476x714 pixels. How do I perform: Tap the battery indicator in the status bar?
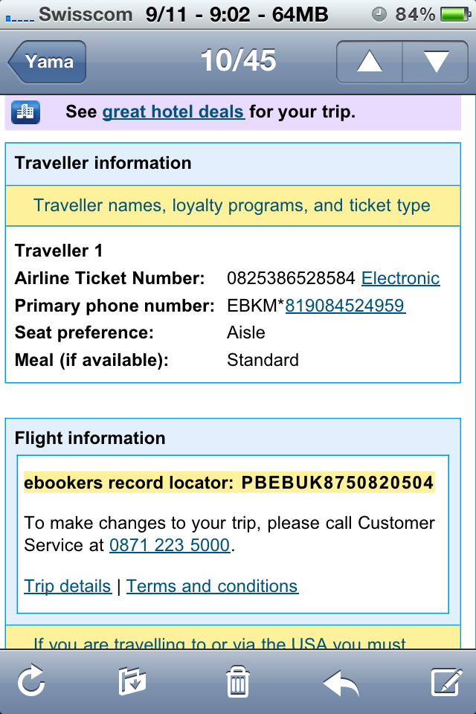coord(455,15)
